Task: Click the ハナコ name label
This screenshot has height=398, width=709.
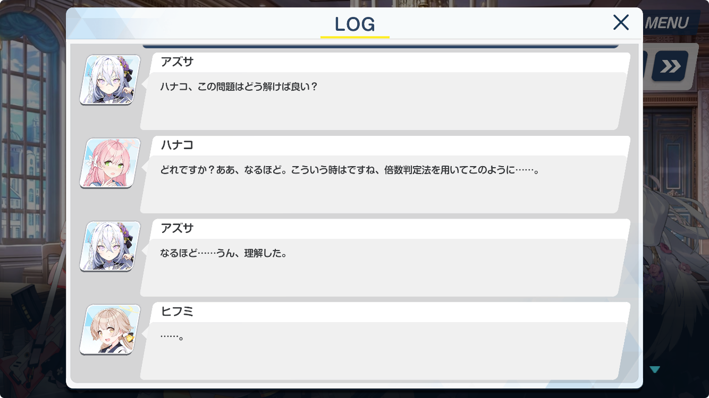Action: pyautogui.click(x=177, y=145)
